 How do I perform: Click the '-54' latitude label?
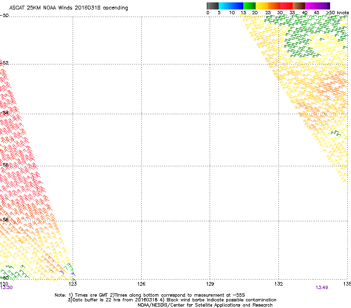[x=4, y=112]
